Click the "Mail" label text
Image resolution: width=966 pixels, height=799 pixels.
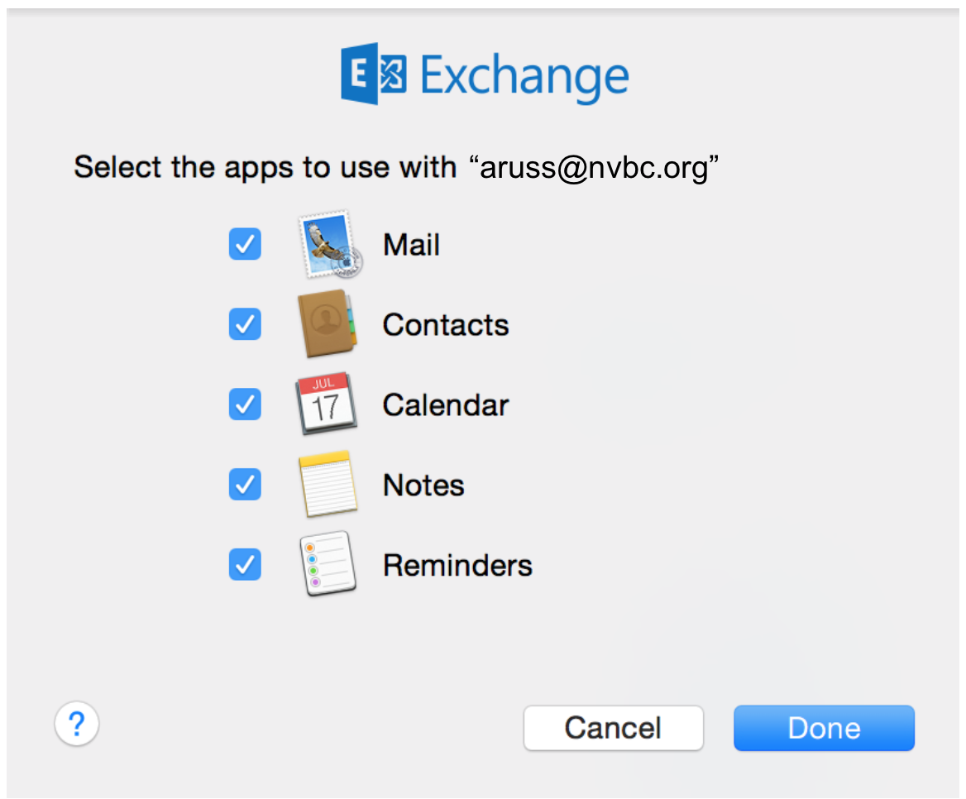pyautogui.click(x=412, y=245)
